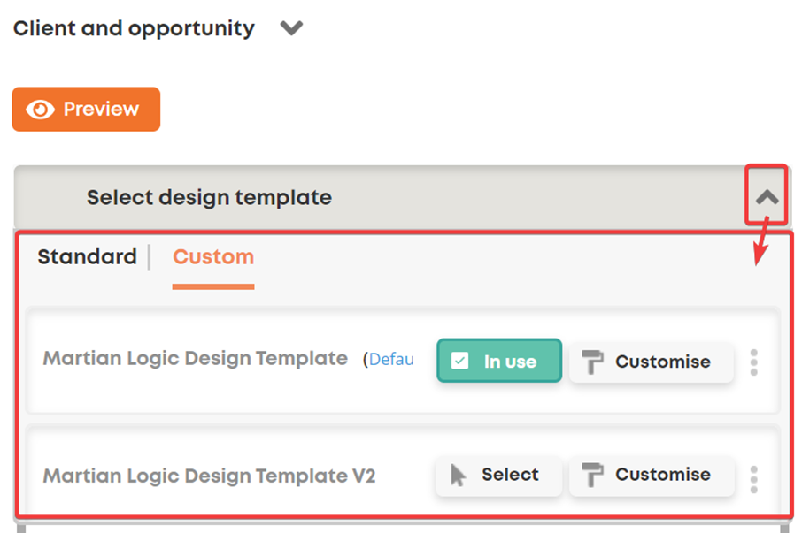Customise the Martian Logic Design Template
This screenshot has width=802, height=533.
(x=651, y=362)
